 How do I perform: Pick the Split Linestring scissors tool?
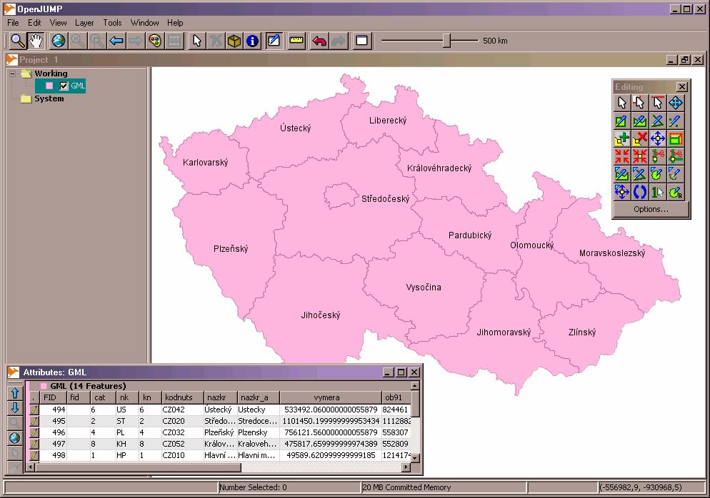pos(657,156)
